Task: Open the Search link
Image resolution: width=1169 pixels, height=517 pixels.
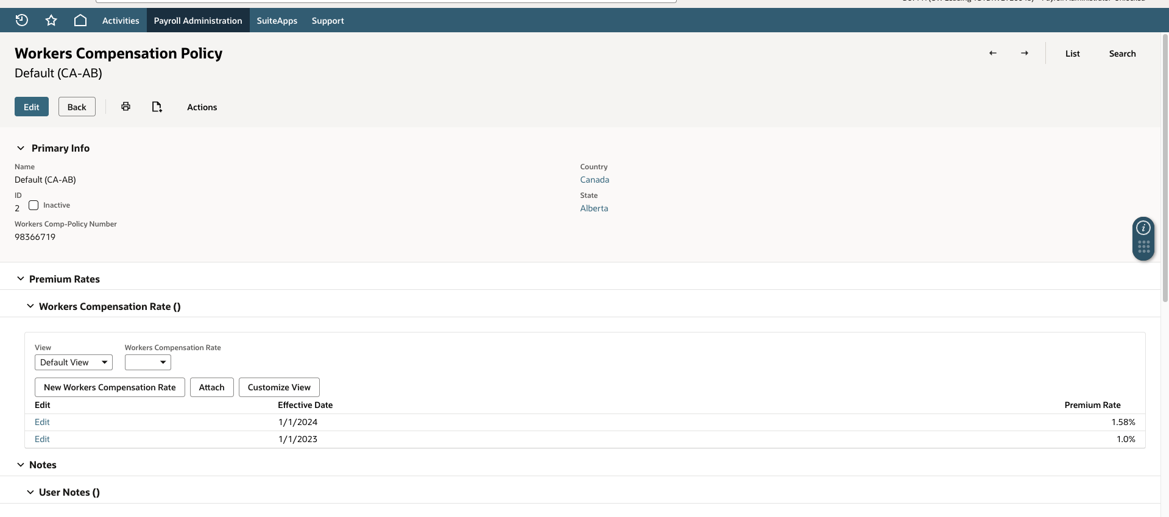Action: click(x=1122, y=54)
